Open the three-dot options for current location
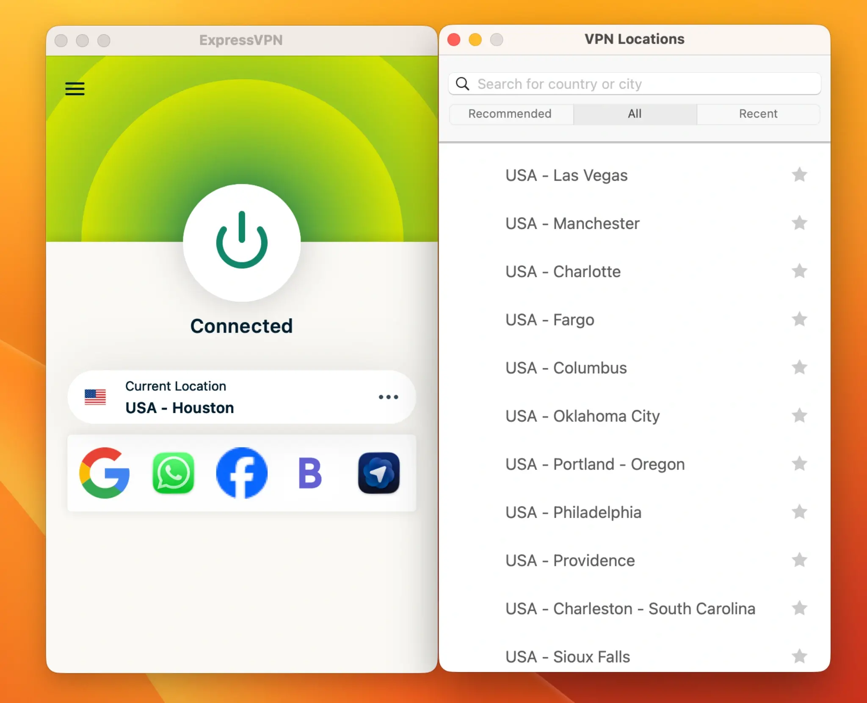Viewport: 867px width, 703px height. 388,397
